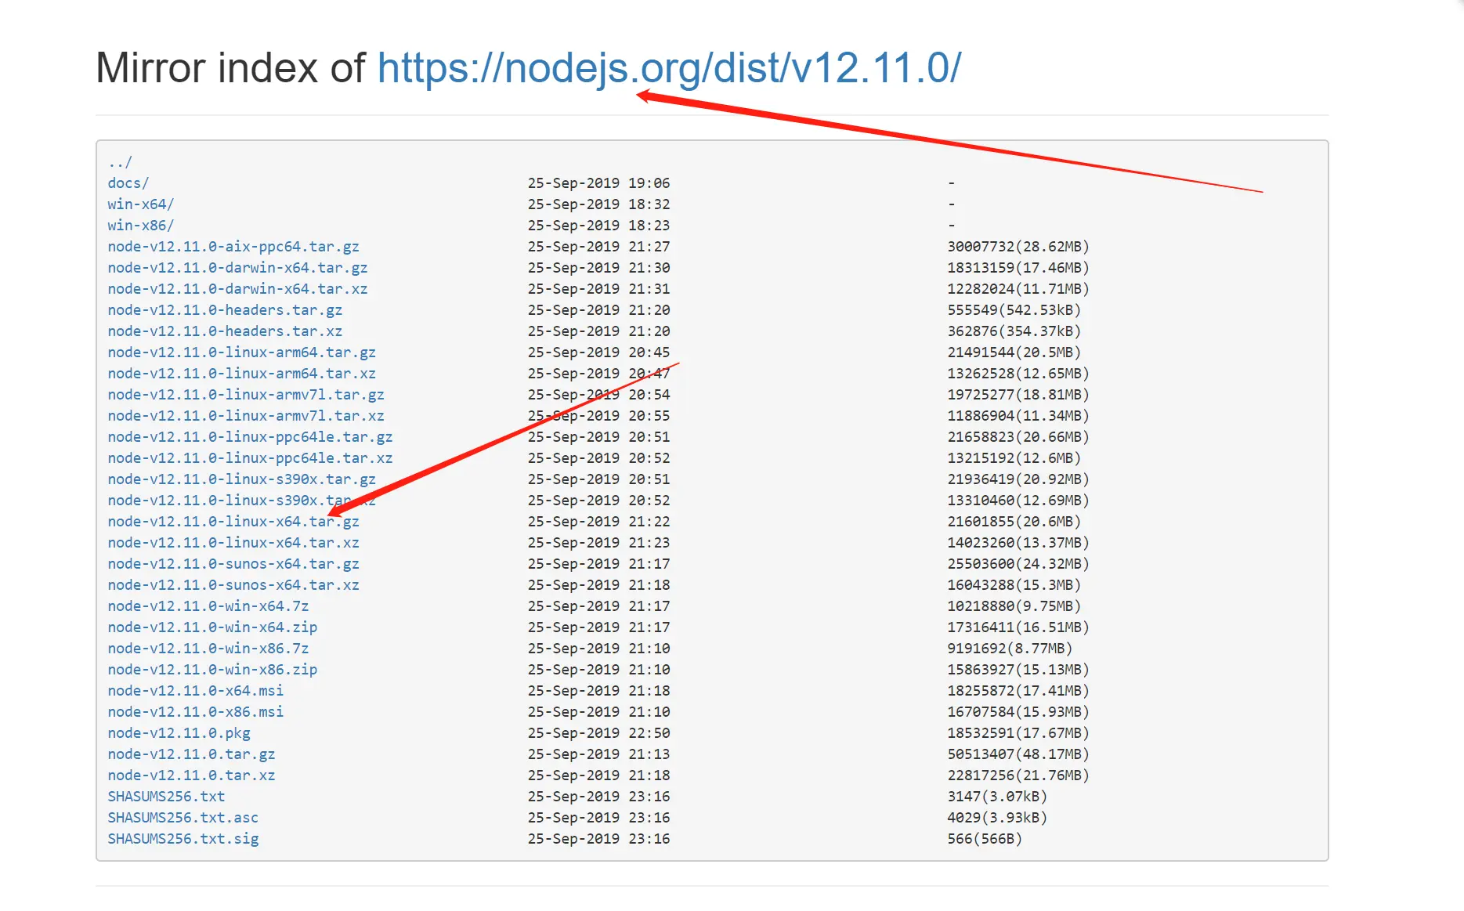
Task: Download the node-v12.11.0-x86.msi installer
Action: click(x=196, y=712)
